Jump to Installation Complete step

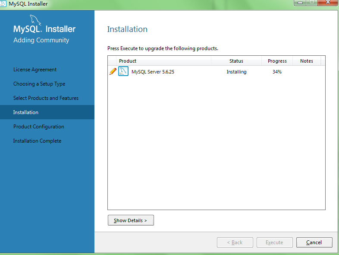pos(37,141)
